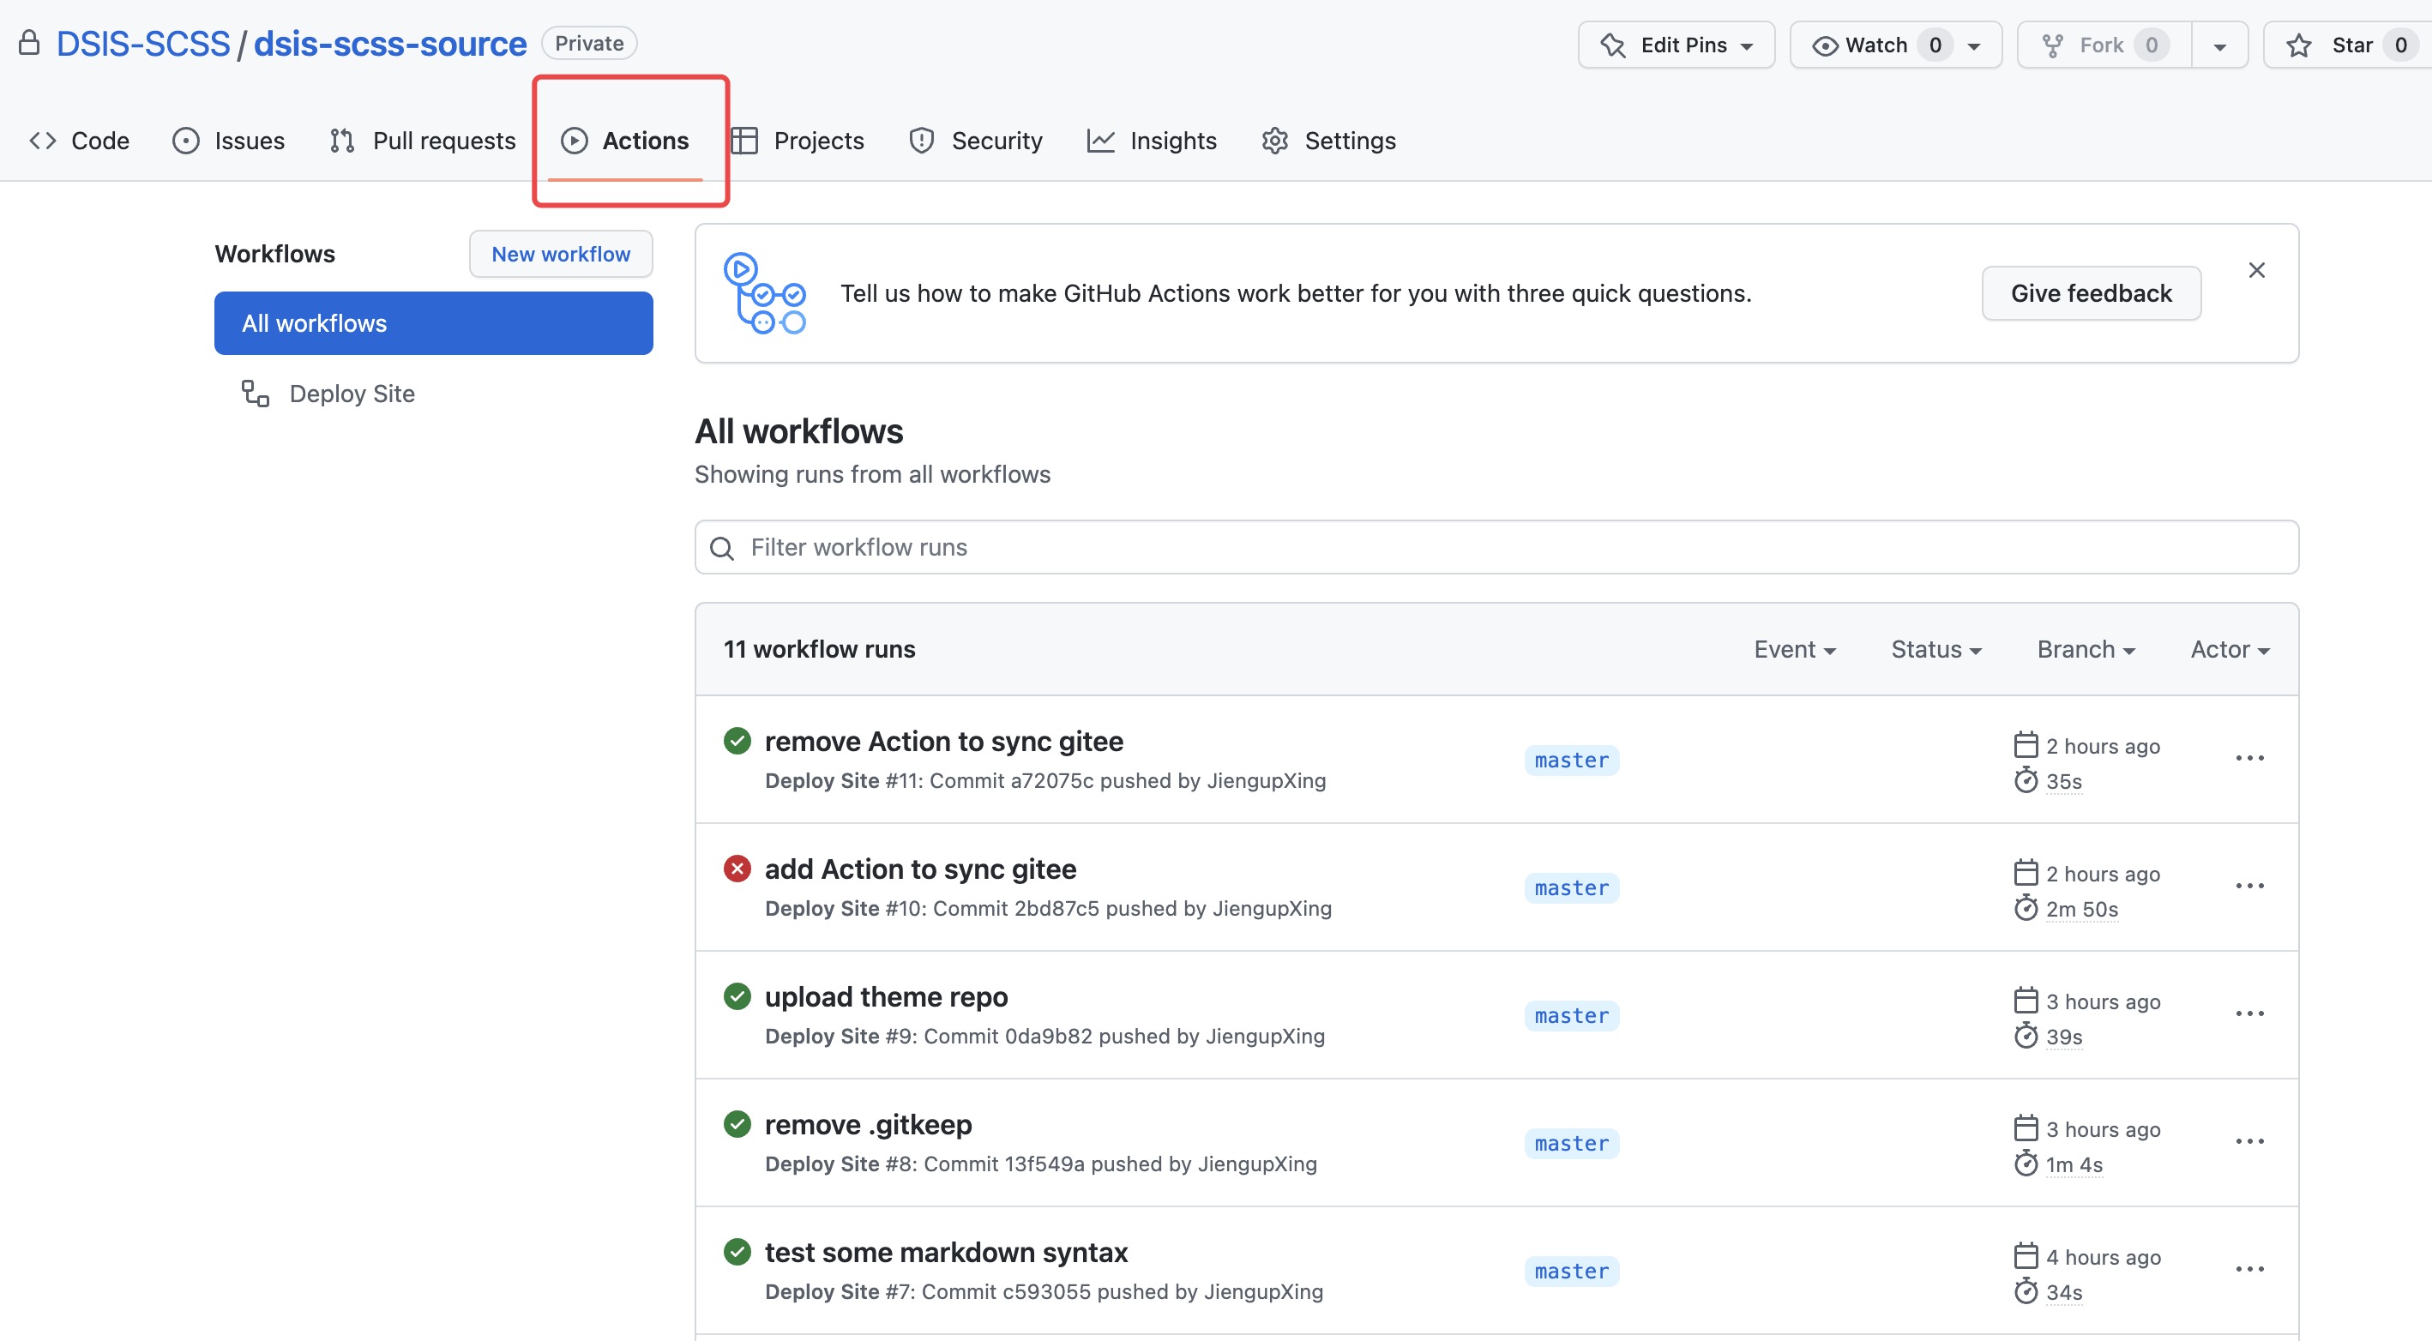Open the Pull requests tab

(x=422, y=141)
